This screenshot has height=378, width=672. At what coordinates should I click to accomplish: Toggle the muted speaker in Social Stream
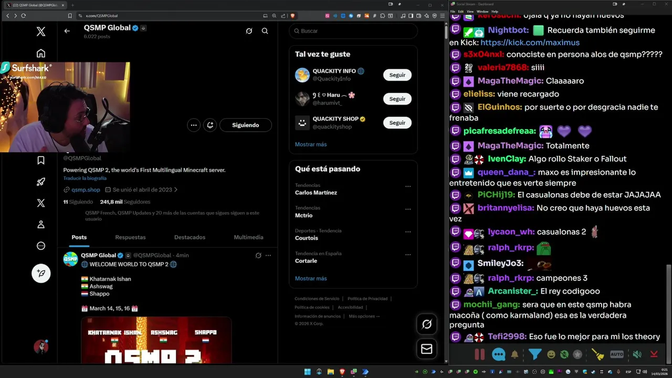point(637,354)
